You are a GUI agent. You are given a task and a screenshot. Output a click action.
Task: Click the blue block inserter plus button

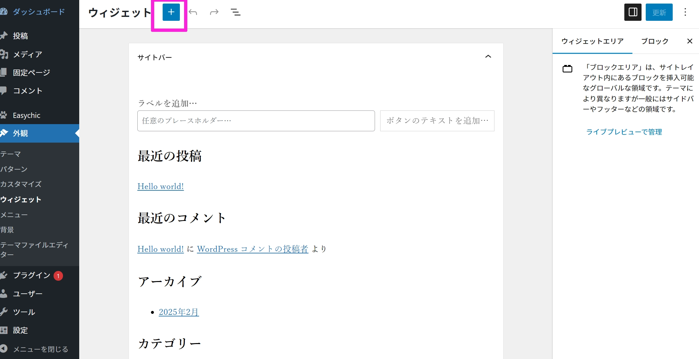click(x=171, y=12)
